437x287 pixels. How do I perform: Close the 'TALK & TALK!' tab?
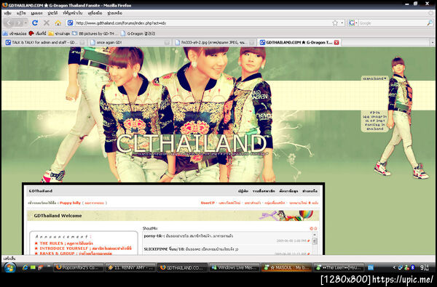click(x=82, y=43)
